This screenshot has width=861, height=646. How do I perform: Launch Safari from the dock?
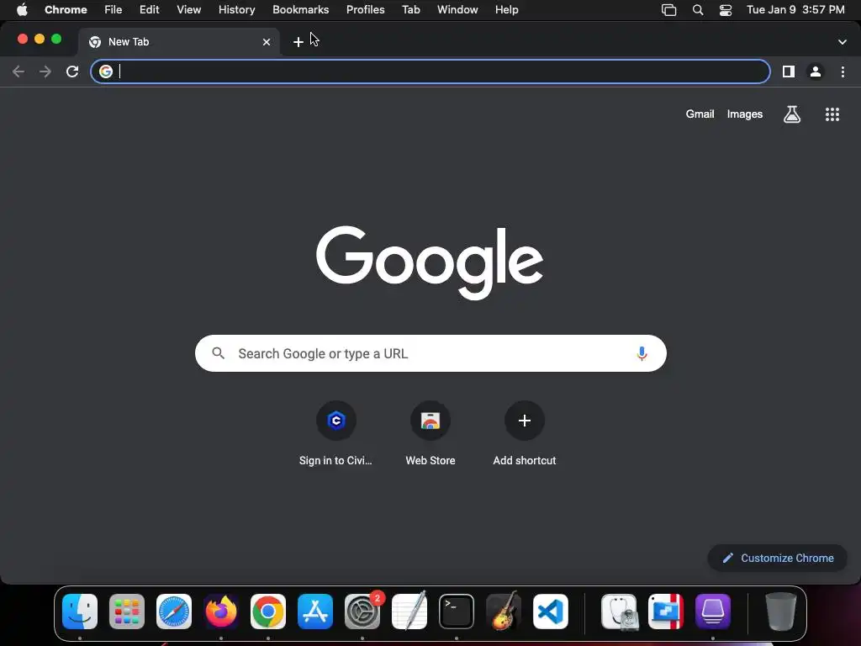coord(174,612)
